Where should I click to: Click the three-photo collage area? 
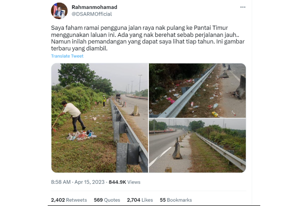click(148, 118)
